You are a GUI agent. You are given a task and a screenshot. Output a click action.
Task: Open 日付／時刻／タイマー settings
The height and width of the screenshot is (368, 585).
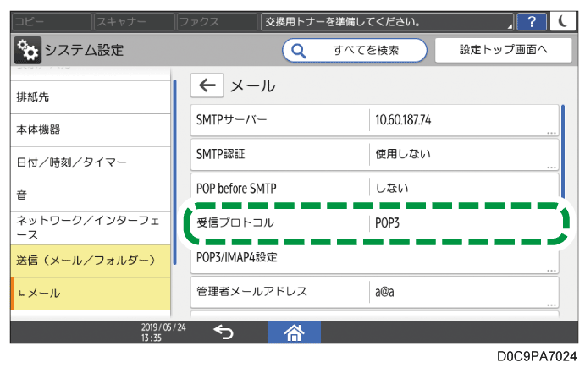[91, 162]
